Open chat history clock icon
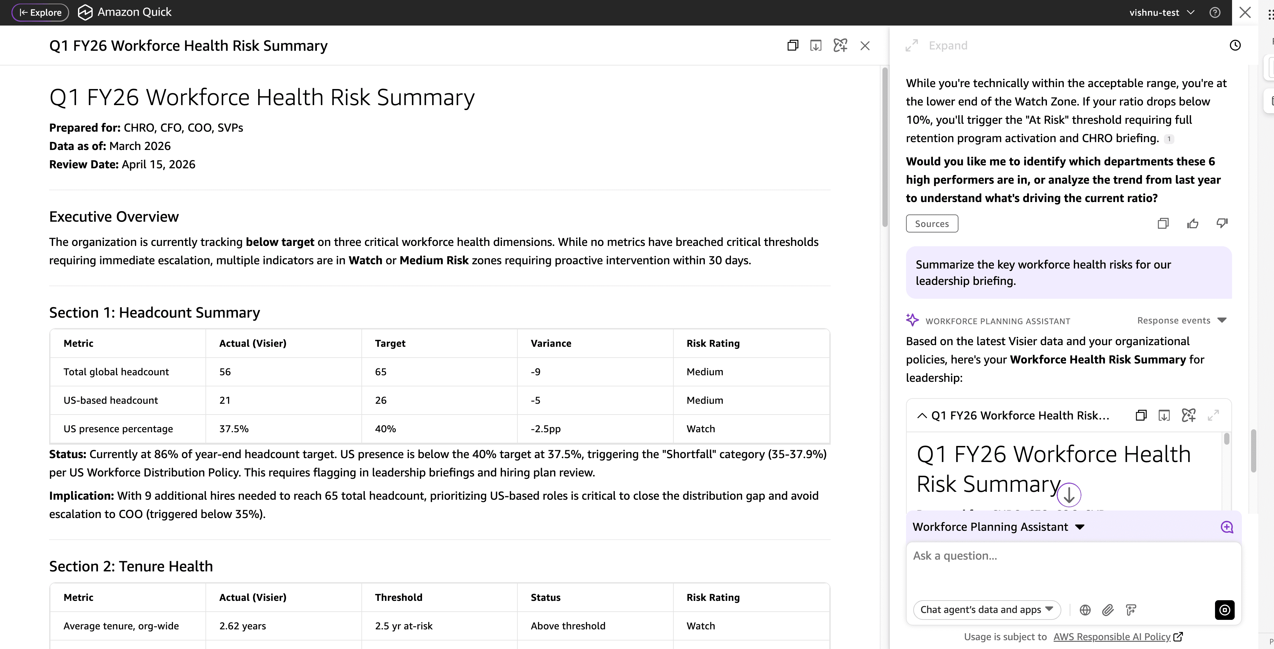Image resolution: width=1274 pixels, height=649 pixels. (1235, 46)
